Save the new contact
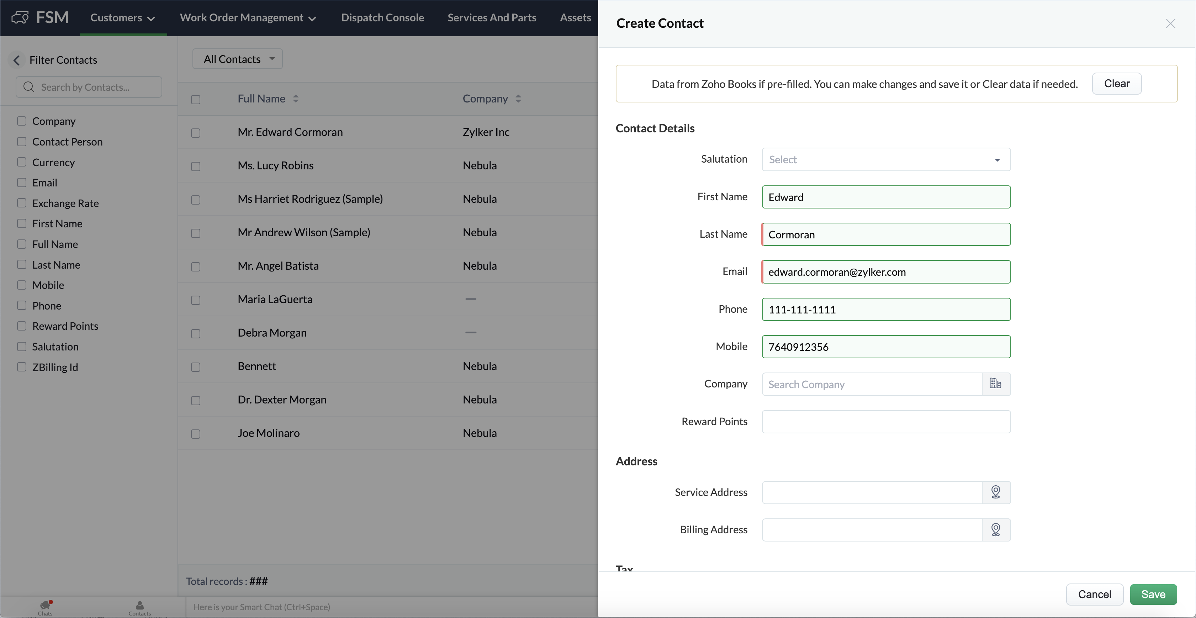Screen dimensions: 1196x618 (x=1153, y=594)
